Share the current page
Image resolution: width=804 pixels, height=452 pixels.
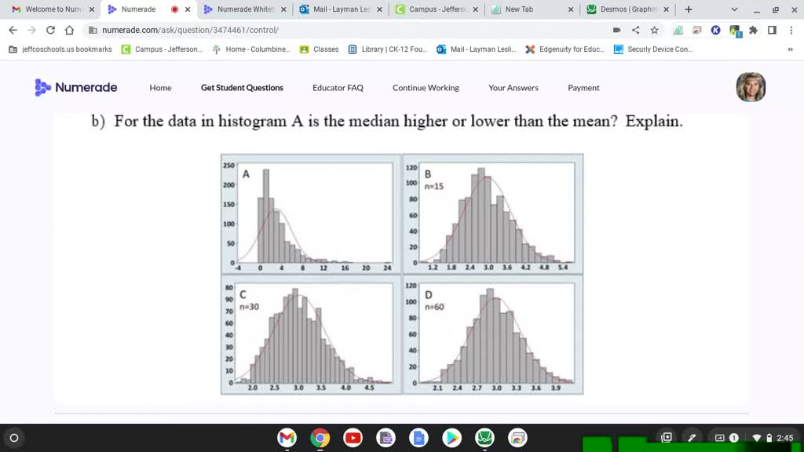[x=636, y=30]
